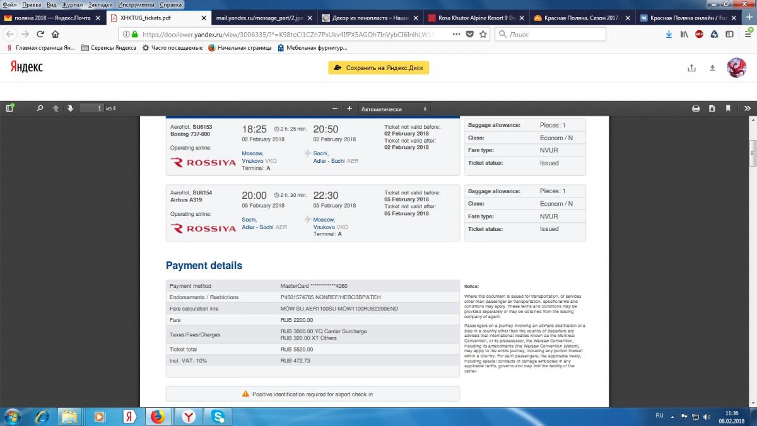Open the Закладки menu

click(101, 4)
